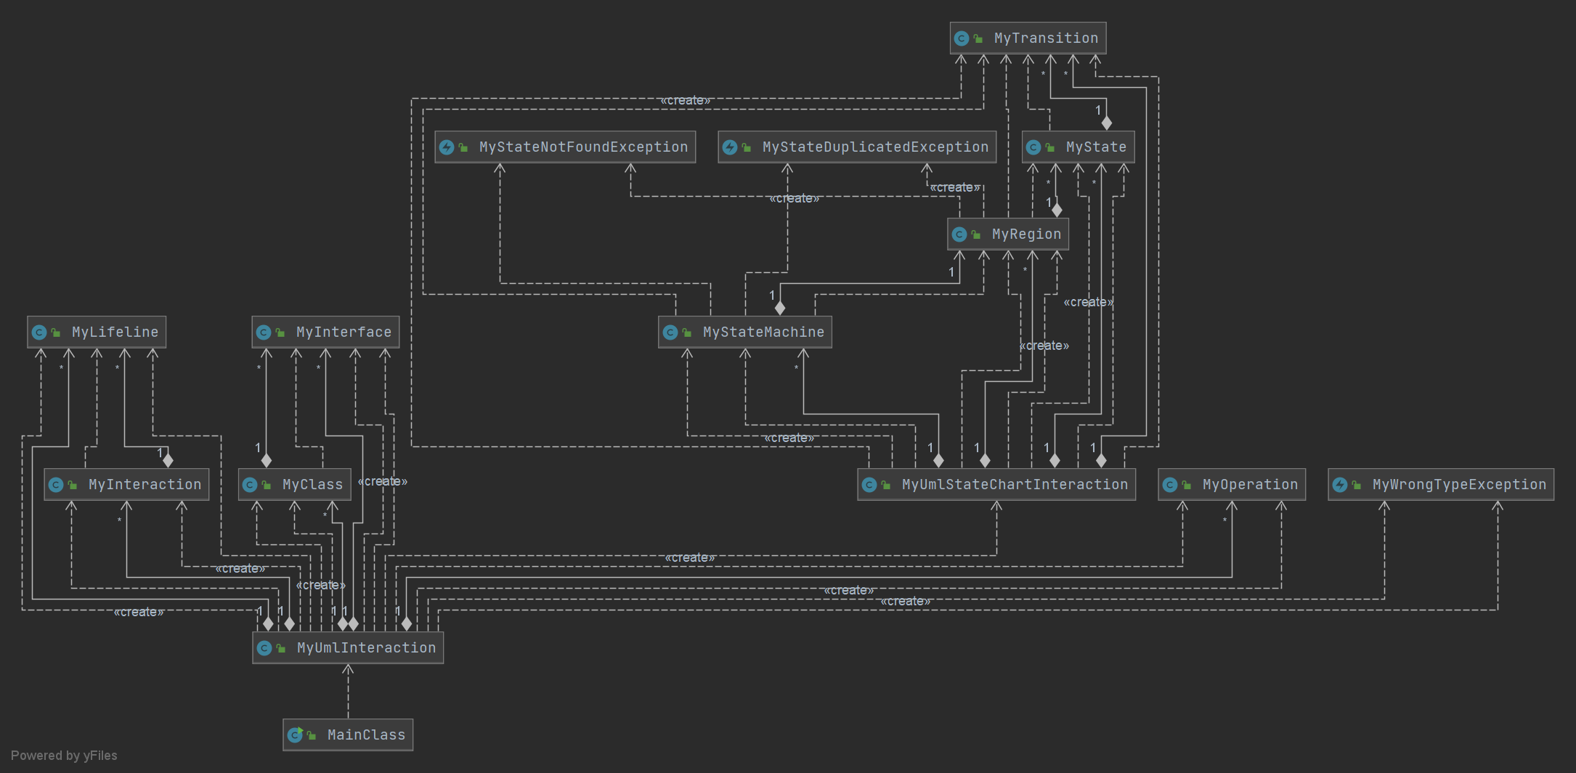Select the MyInteraction class node
Viewport: 1576px width, 773px height.
tap(126, 485)
